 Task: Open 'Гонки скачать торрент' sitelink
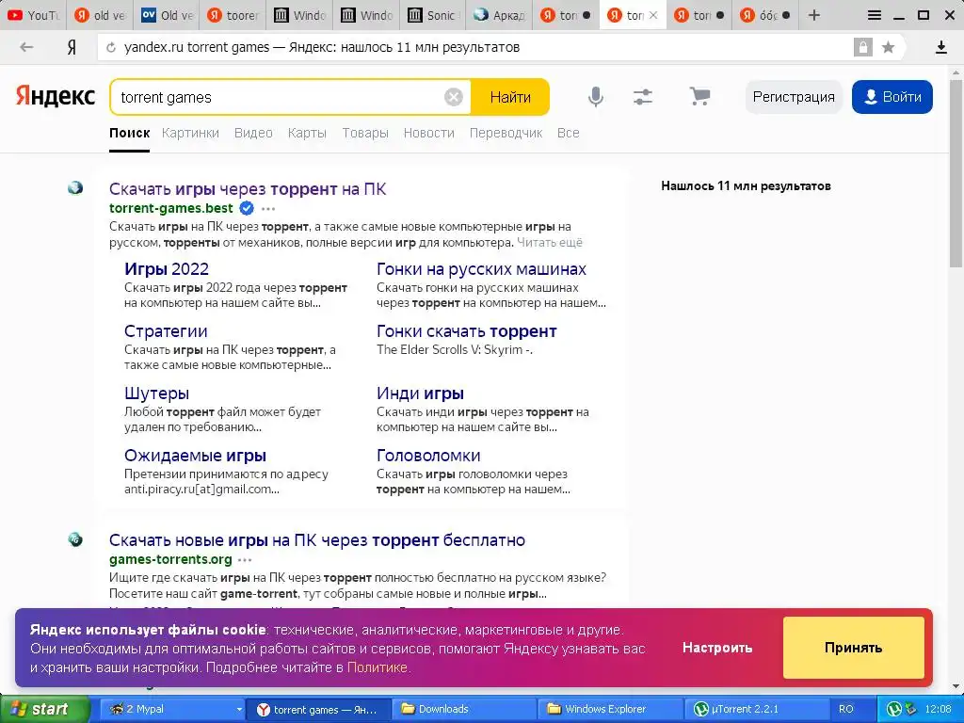point(467,330)
